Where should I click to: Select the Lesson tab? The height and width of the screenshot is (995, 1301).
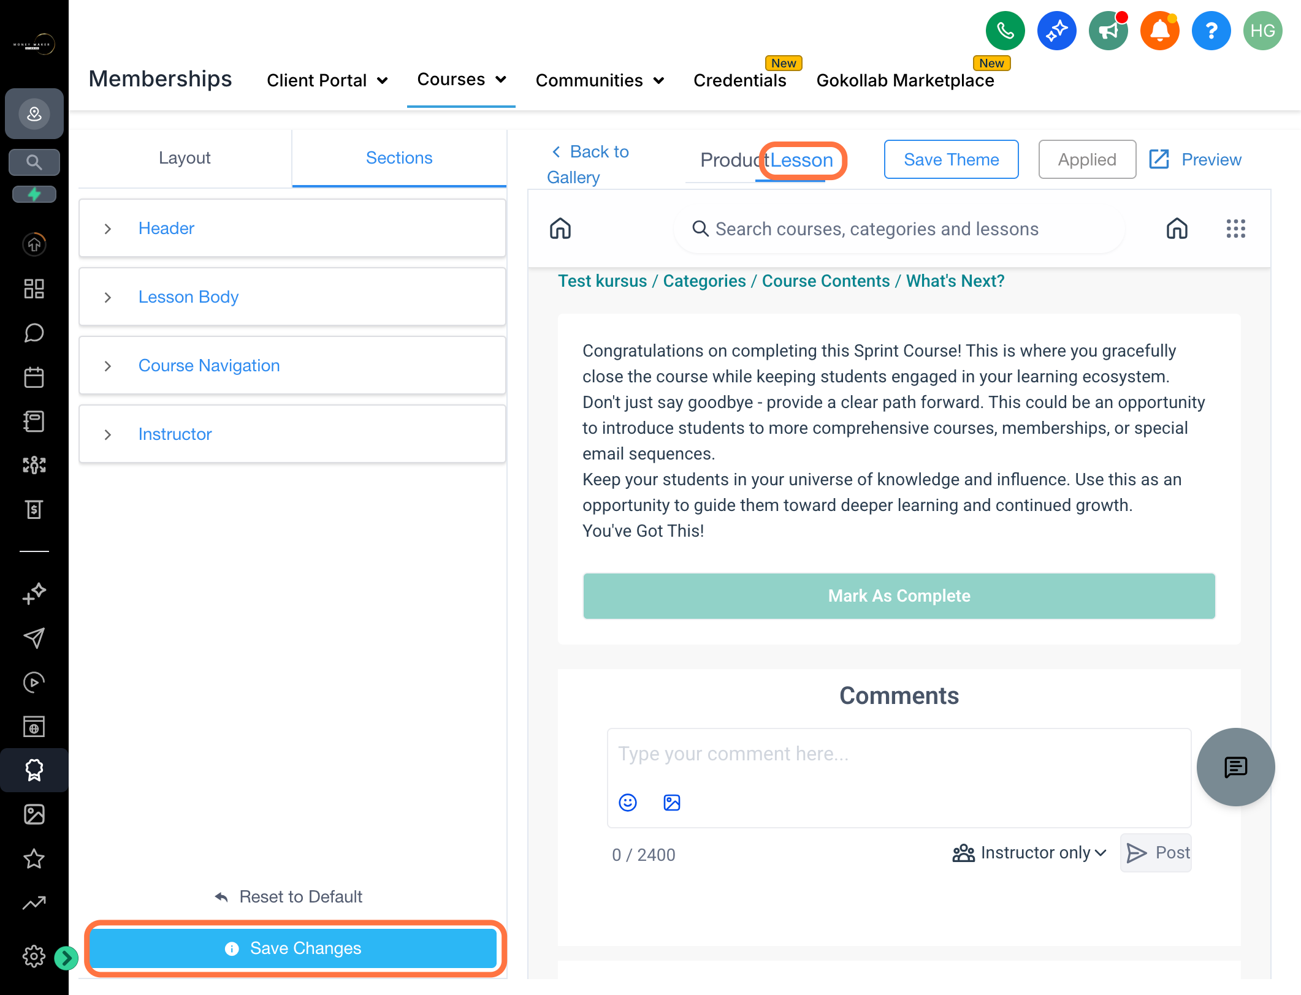click(x=801, y=161)
